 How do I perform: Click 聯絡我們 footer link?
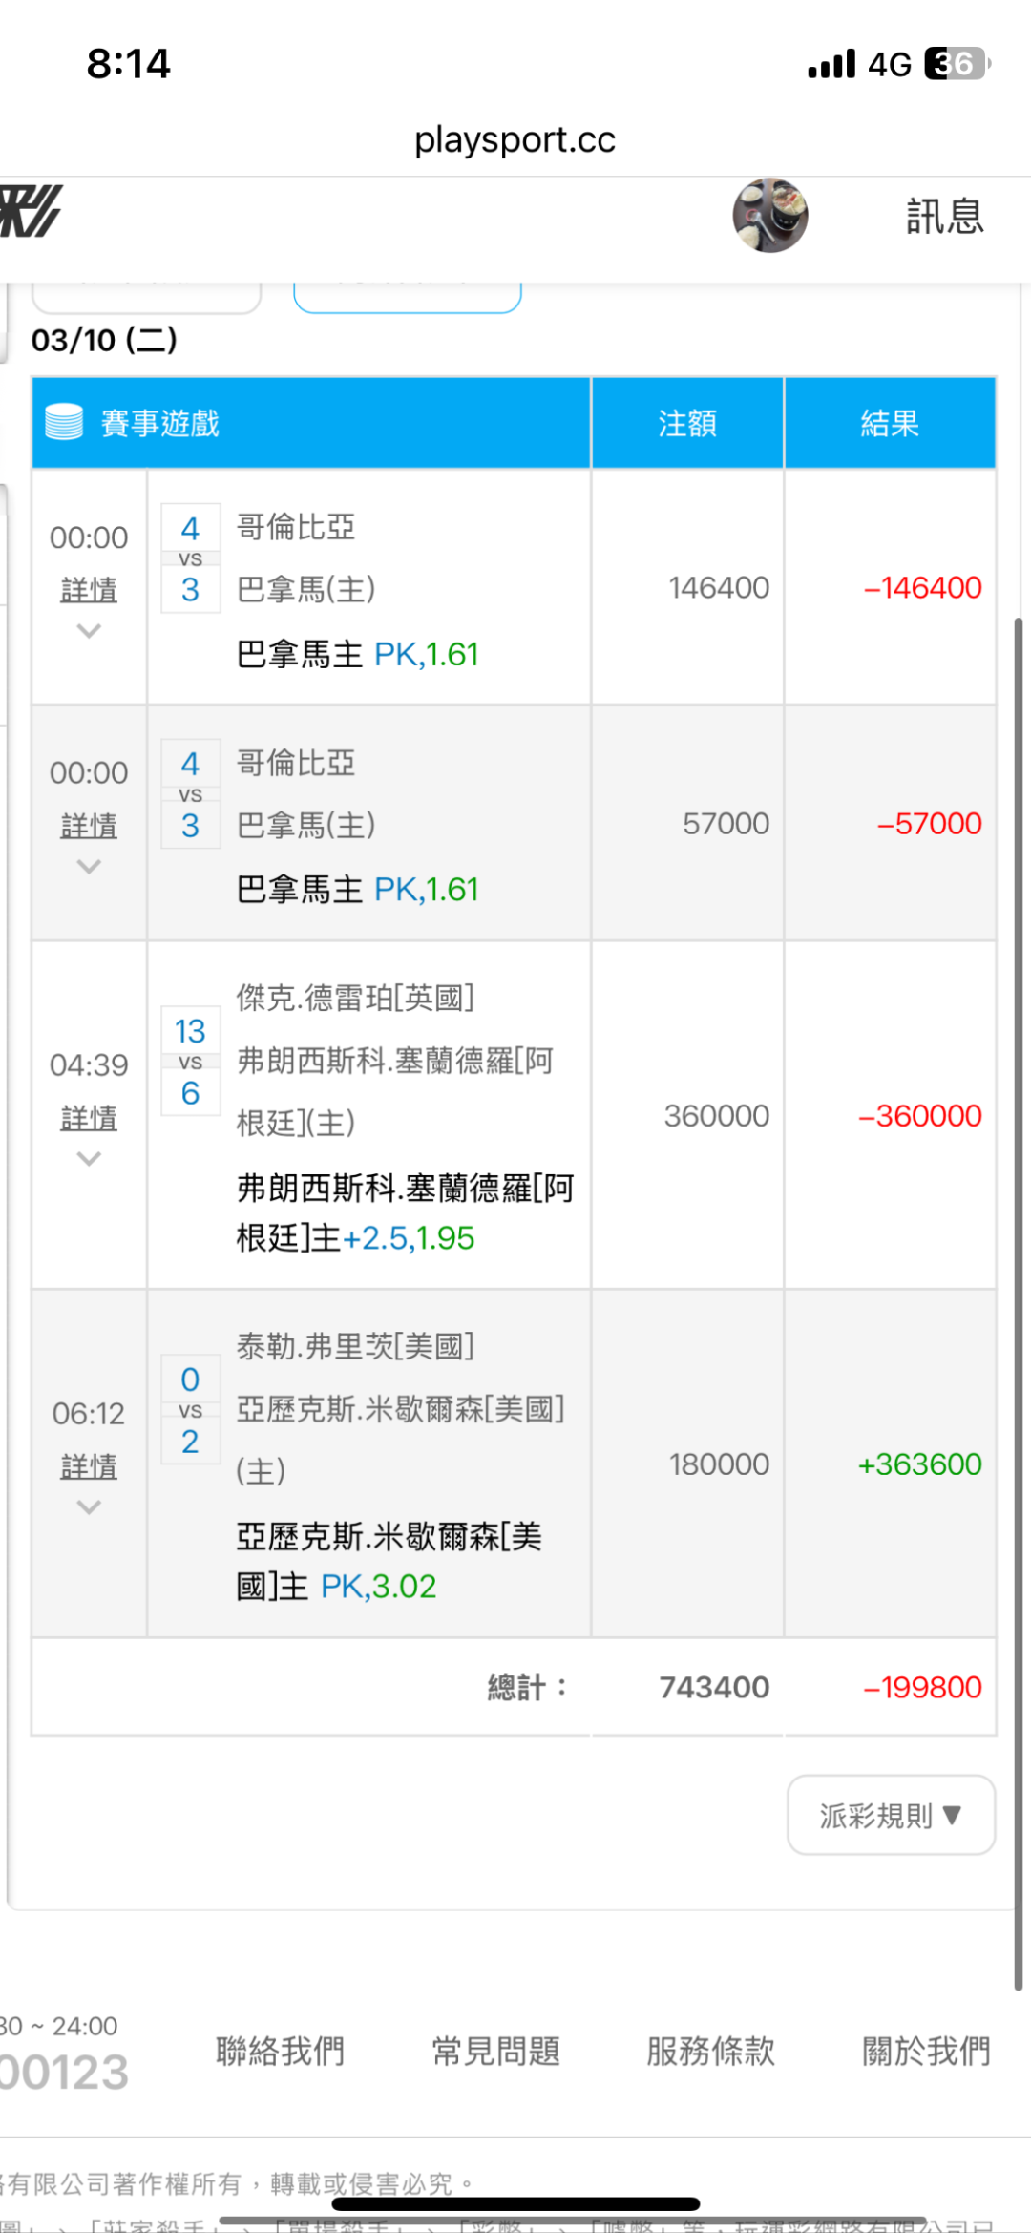point(280,2051)
